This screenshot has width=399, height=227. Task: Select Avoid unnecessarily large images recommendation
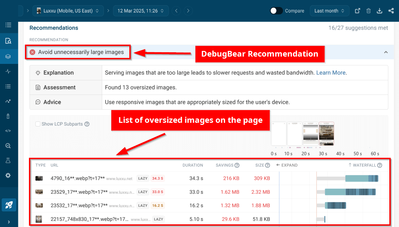81,52
